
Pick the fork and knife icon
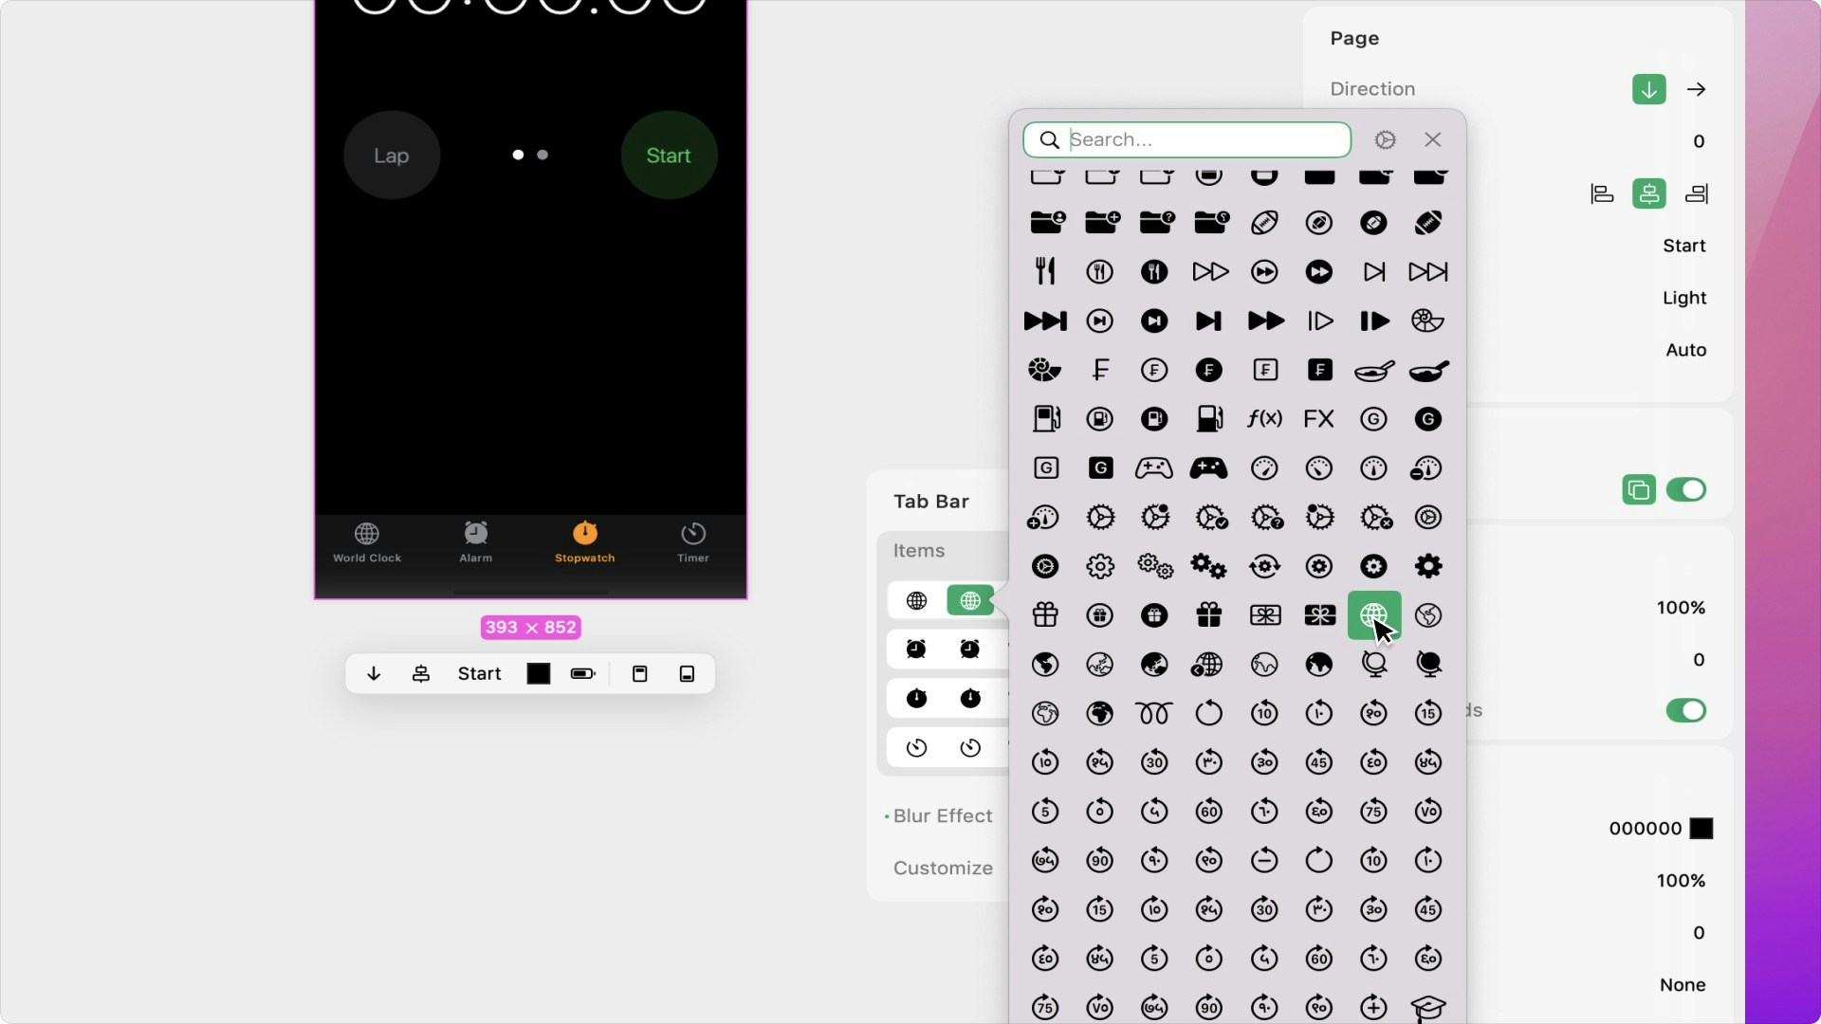[x=1045, y=272]
